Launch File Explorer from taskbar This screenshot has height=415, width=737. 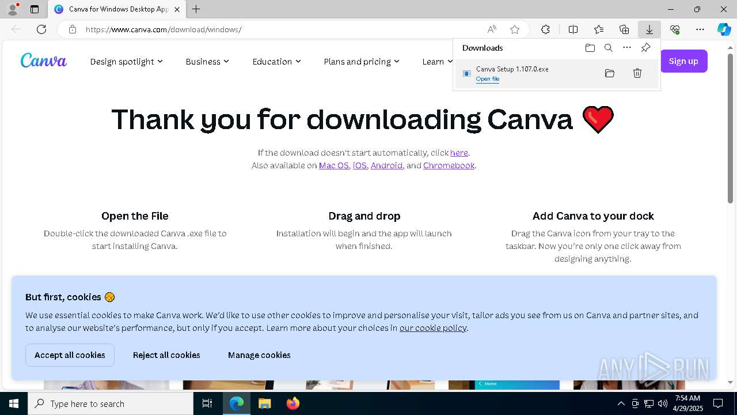click(265, 403)
